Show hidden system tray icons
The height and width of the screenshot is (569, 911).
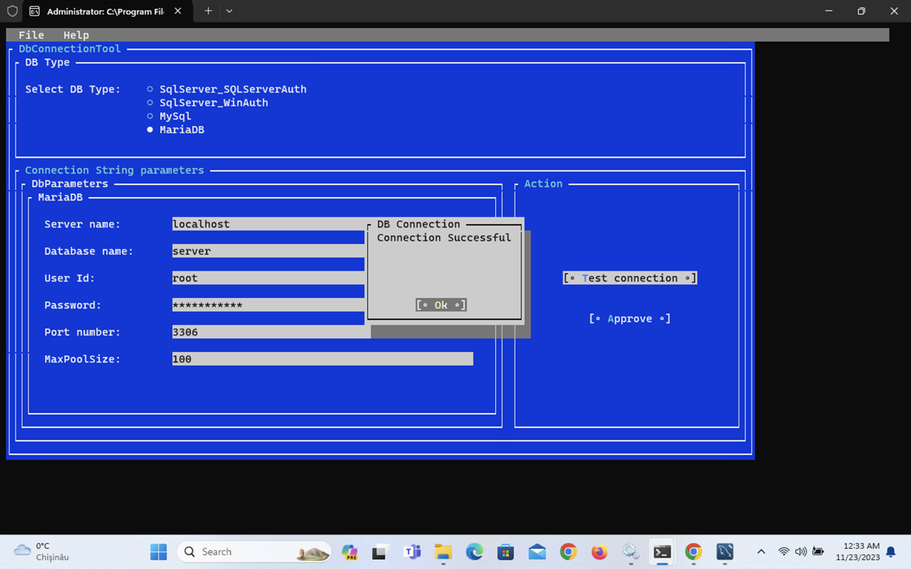point(761,552)
